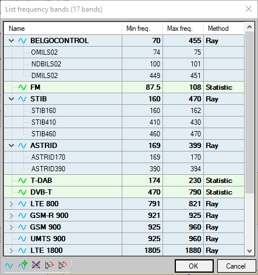Viewport: 258px width, 275px height.
Task: Collapse the BELGOCONTROL band group
Action: coord(11,41)
